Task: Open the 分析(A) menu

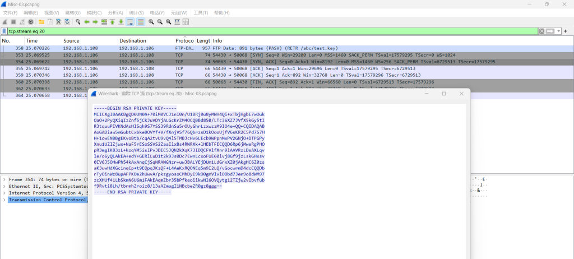Action: pyautogui.click(x=115, y=12)
